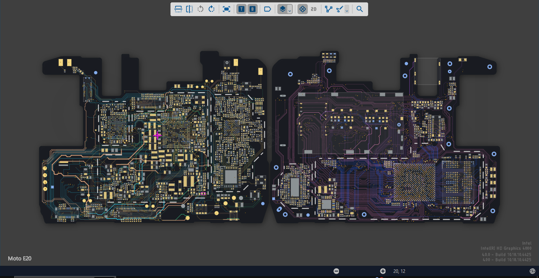
Task: Open the trace tool dropdown arrow
Action: 347,10
